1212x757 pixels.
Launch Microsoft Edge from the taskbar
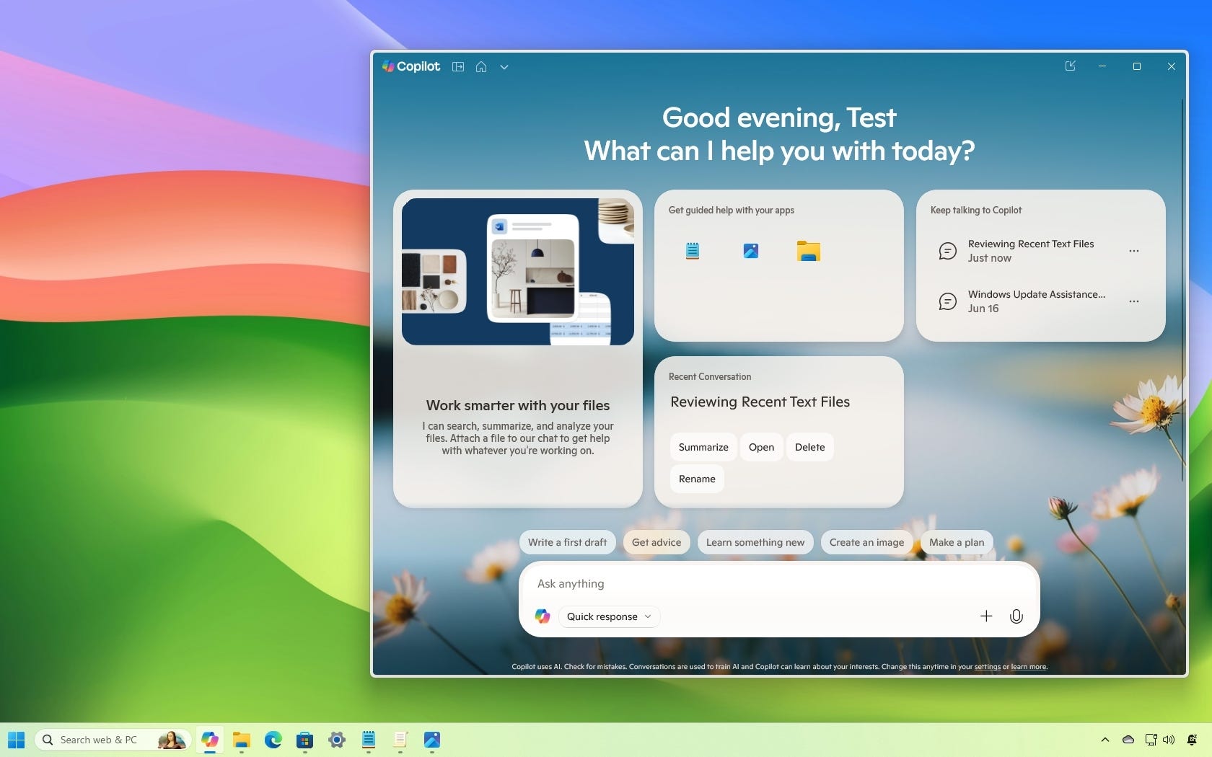[x=273, y=740]
